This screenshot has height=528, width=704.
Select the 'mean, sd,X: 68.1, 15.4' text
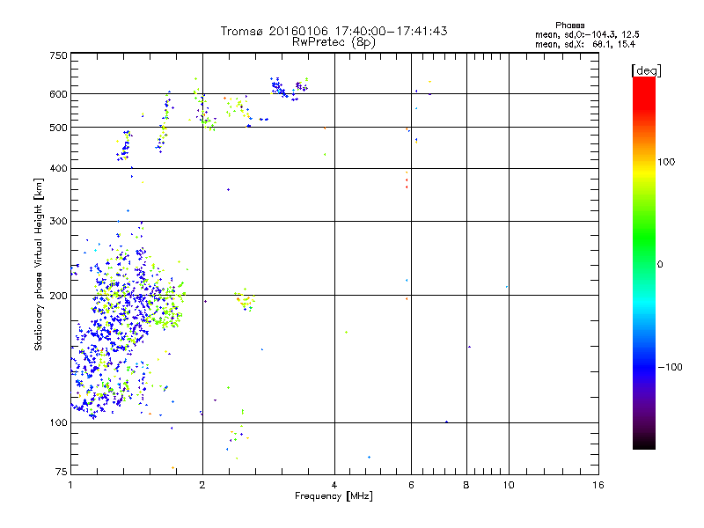point(585,44)
